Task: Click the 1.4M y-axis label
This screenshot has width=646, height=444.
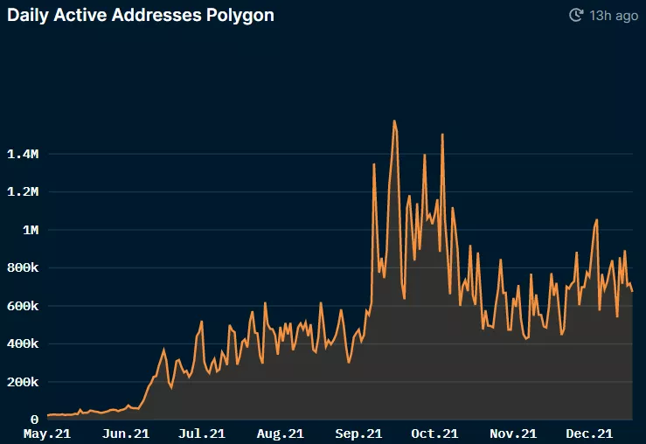Action: point(23,154)
